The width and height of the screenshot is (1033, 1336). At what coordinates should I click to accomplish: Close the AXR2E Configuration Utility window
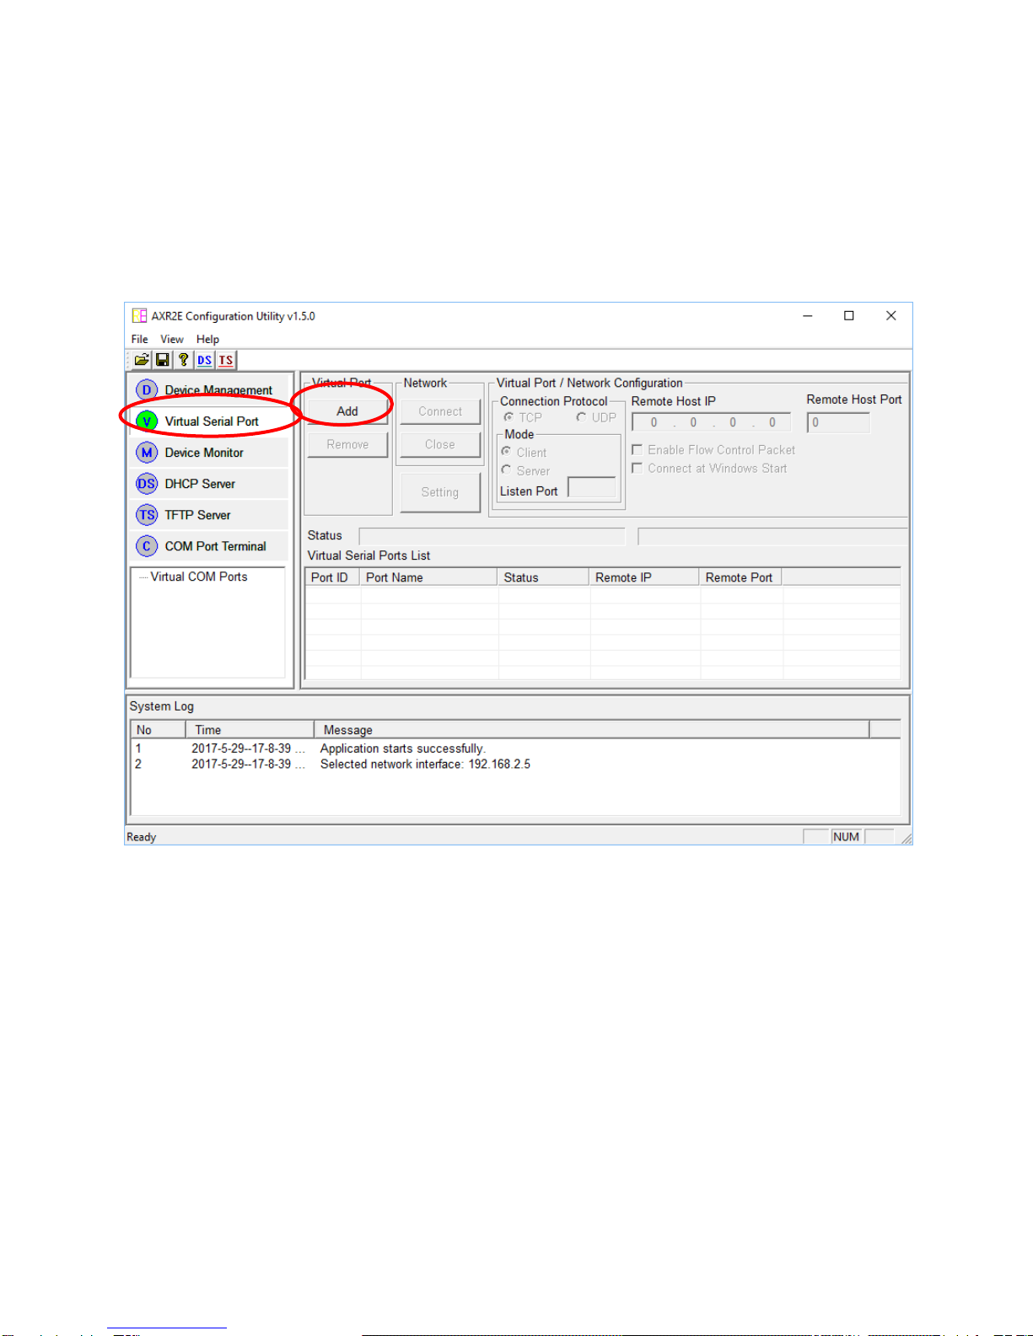click(890, 316)
